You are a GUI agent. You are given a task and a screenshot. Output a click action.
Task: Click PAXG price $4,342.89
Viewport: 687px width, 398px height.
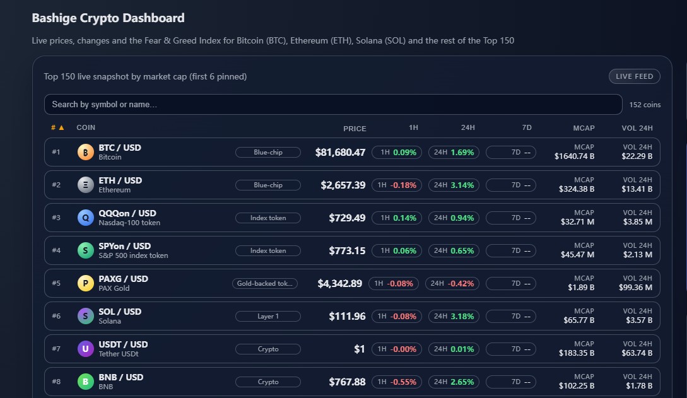coord(340,284)
